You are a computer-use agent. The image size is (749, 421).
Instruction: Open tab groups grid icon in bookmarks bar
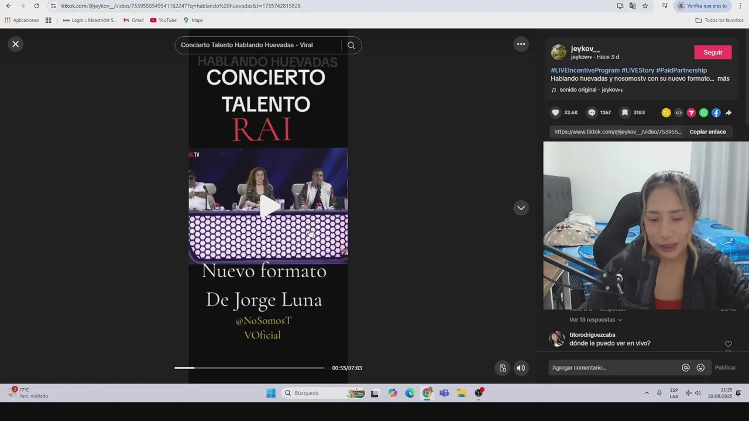(x=49, y=20)
